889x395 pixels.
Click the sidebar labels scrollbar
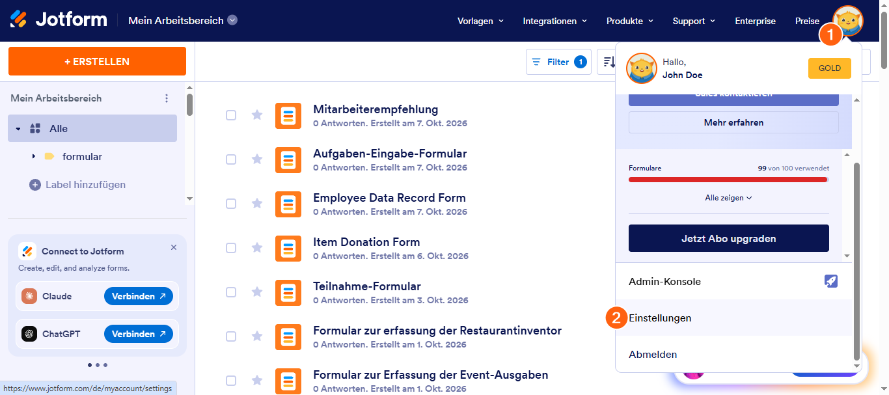(x=190, y=105)
